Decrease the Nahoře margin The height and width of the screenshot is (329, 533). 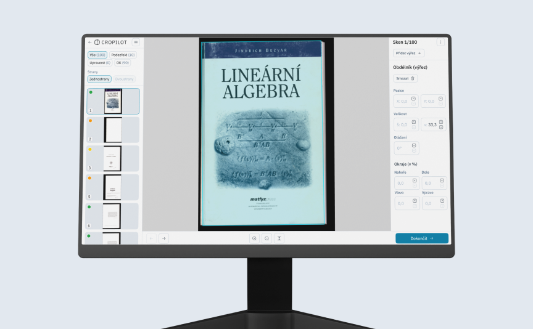click(415, 185)
